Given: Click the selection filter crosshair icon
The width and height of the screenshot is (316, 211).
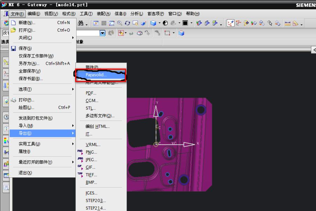Looking at the screenshot, I should (x=121, y=33).
